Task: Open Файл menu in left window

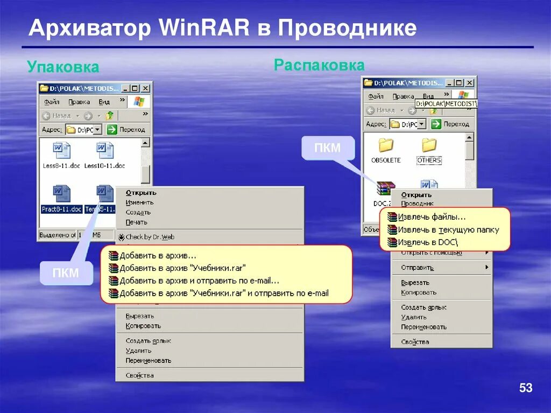Action: pos(52,102)
